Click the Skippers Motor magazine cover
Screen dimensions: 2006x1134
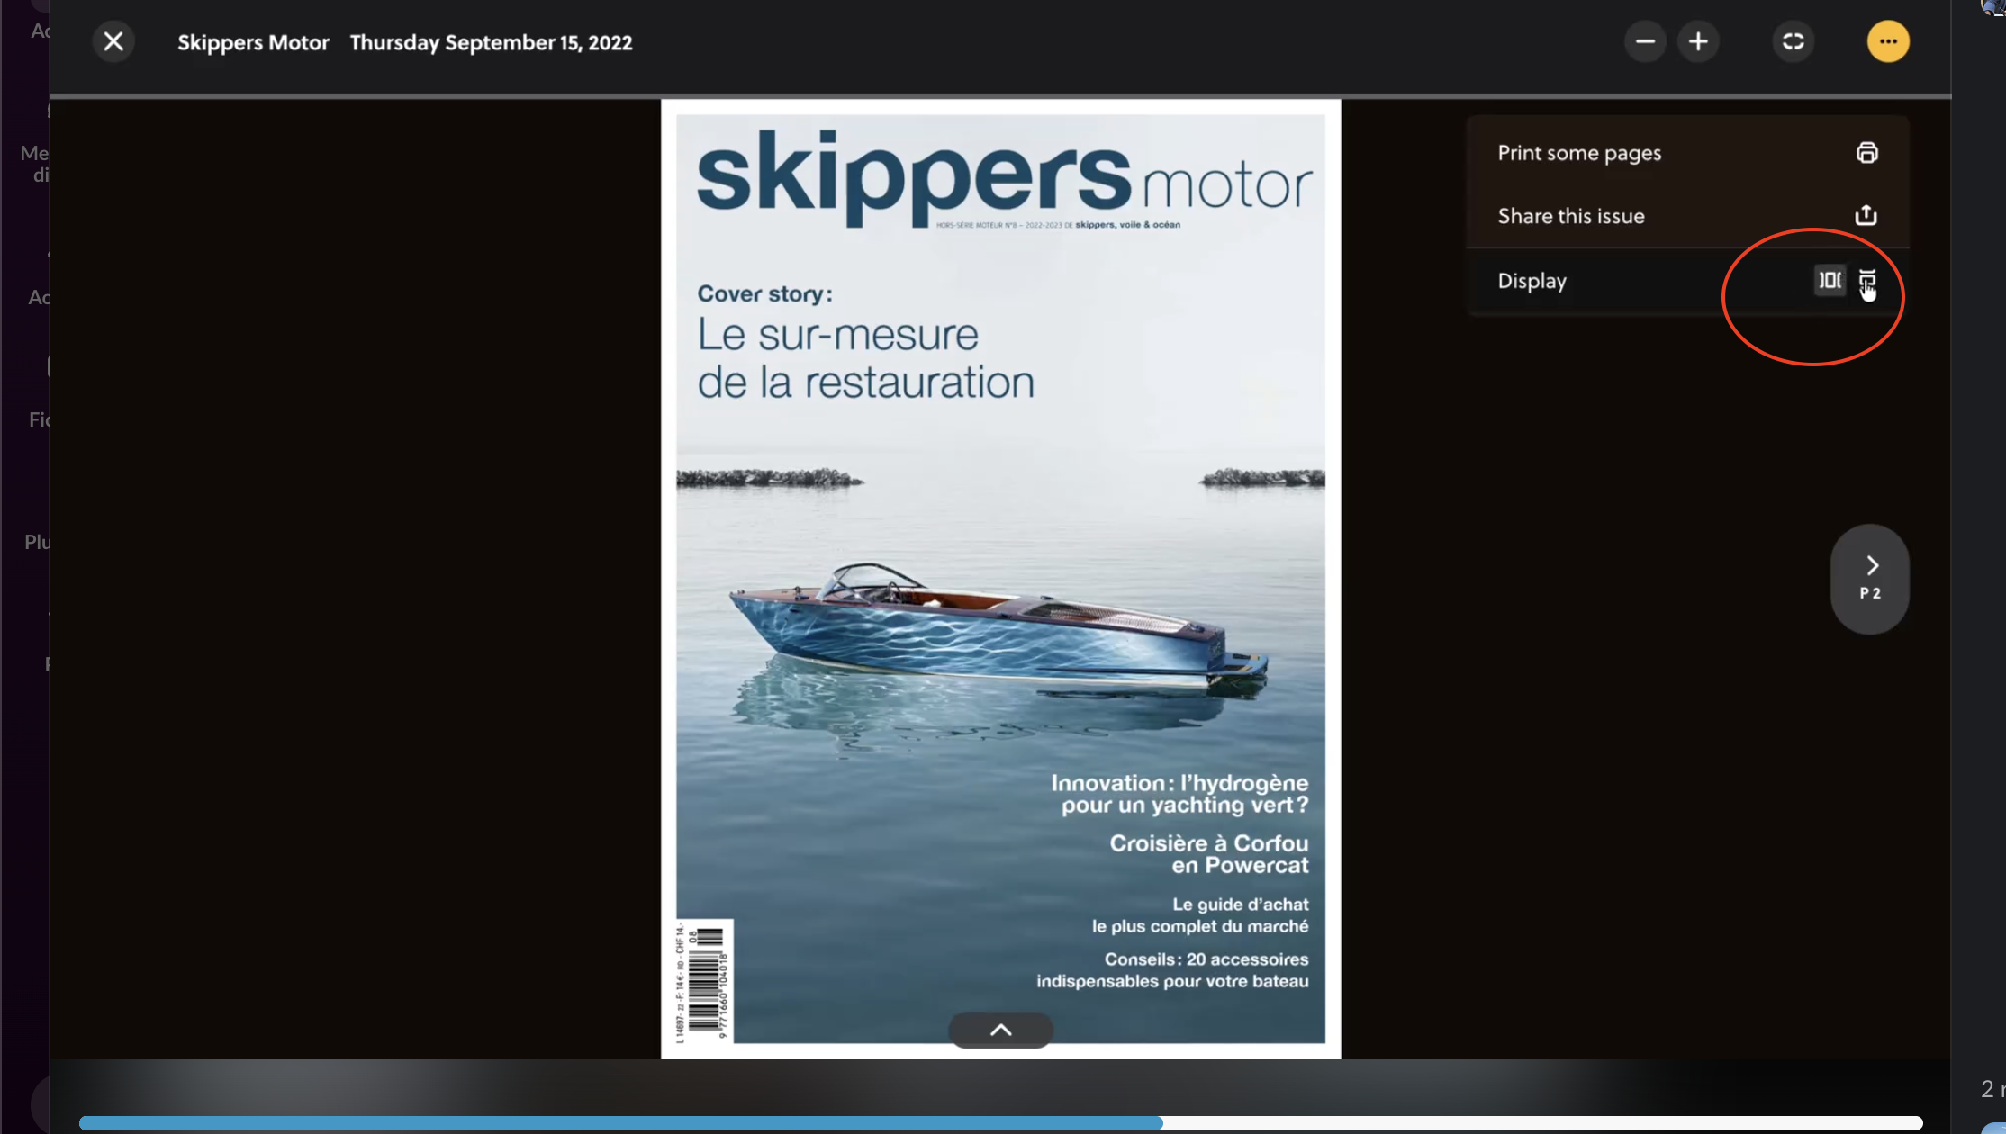pos(1000,579)
